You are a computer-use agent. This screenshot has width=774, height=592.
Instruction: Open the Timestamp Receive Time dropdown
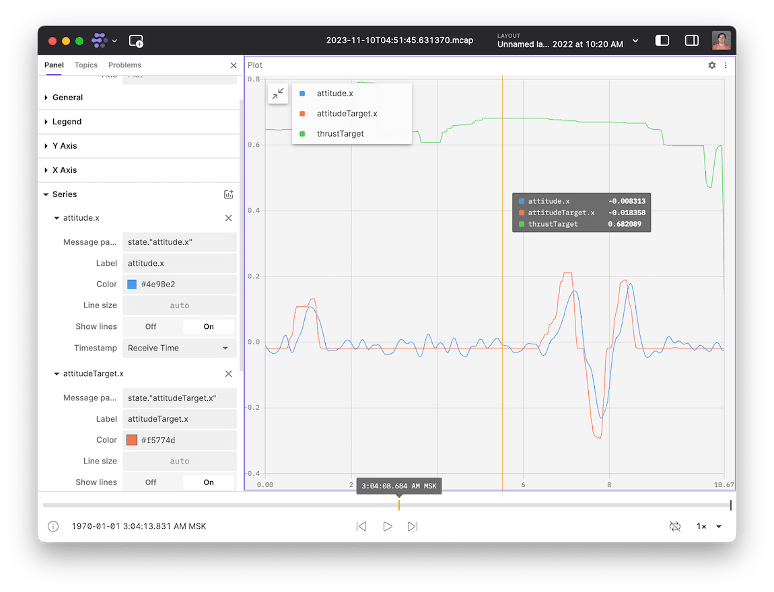point(179,348)
